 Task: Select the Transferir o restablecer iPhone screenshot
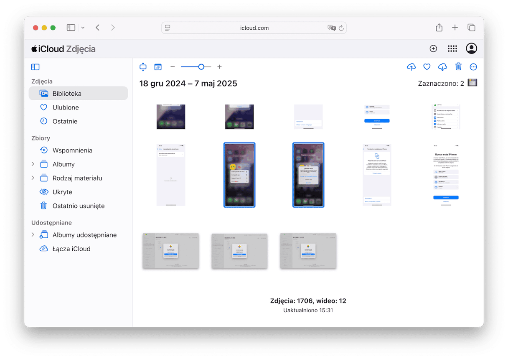(x=377, y=175)
